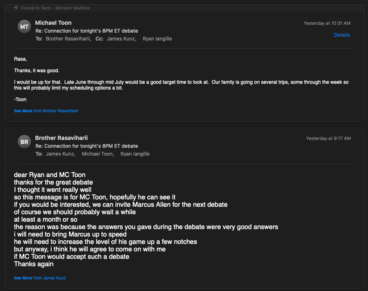Click James Kunz in Cc field
368x291 pixels.
(122, 39)
